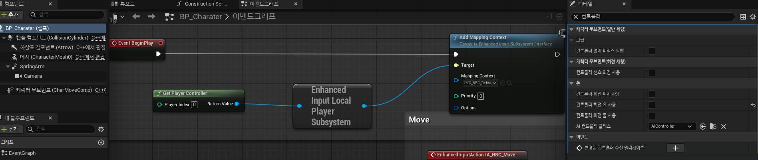
Task: Collapse 캐릭터 무브먼트(일반 세팅) category
Action: pyautogui.click(x=571, y=30)
